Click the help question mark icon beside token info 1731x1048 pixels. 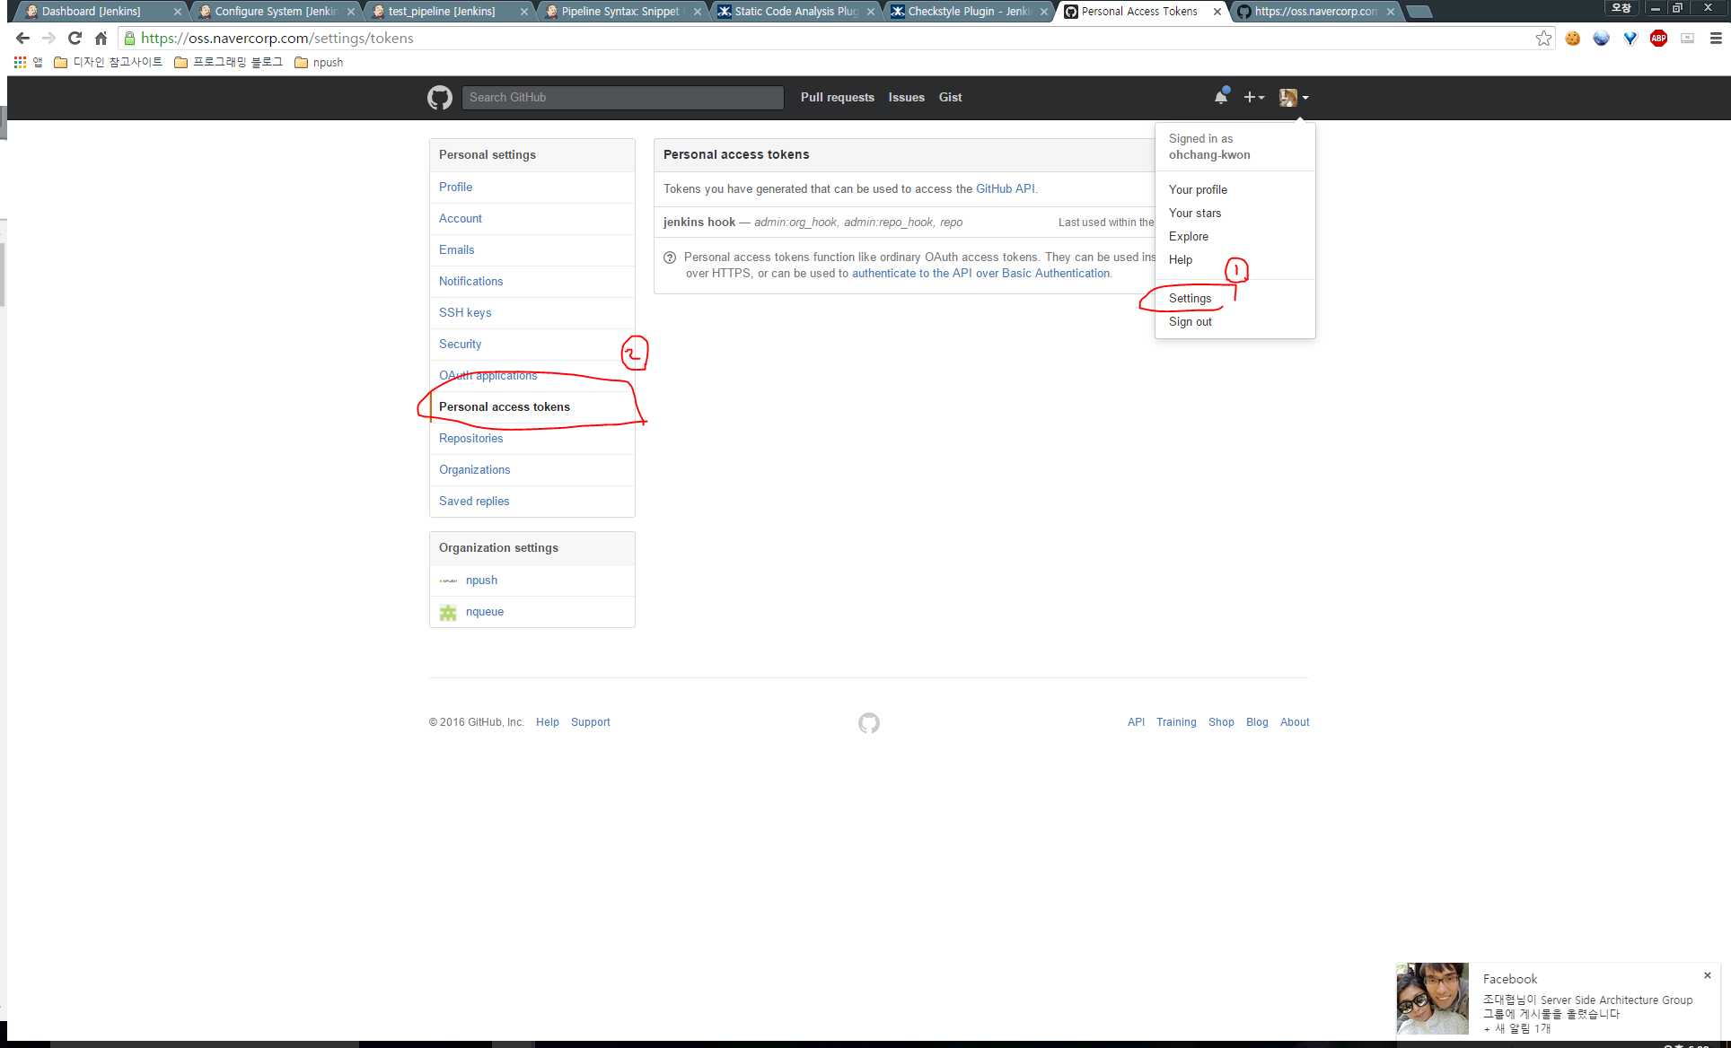click(670, 258)
